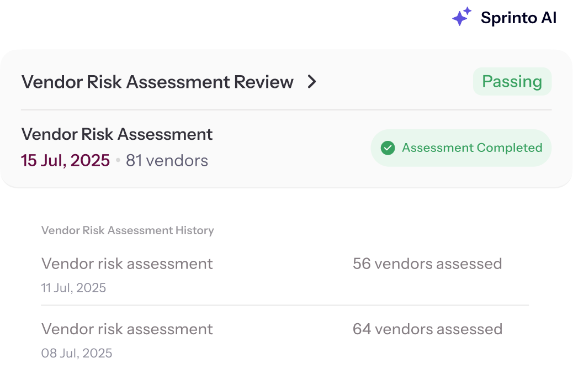Click the 81 vendors count
The height and width of the screenshot is (379, 573).
click(x=167, y=161)
